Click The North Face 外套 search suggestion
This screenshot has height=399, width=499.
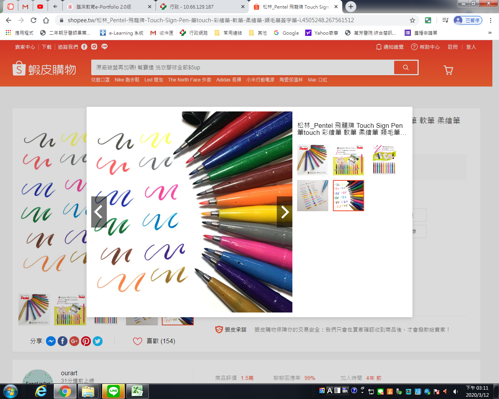[189, 79]
